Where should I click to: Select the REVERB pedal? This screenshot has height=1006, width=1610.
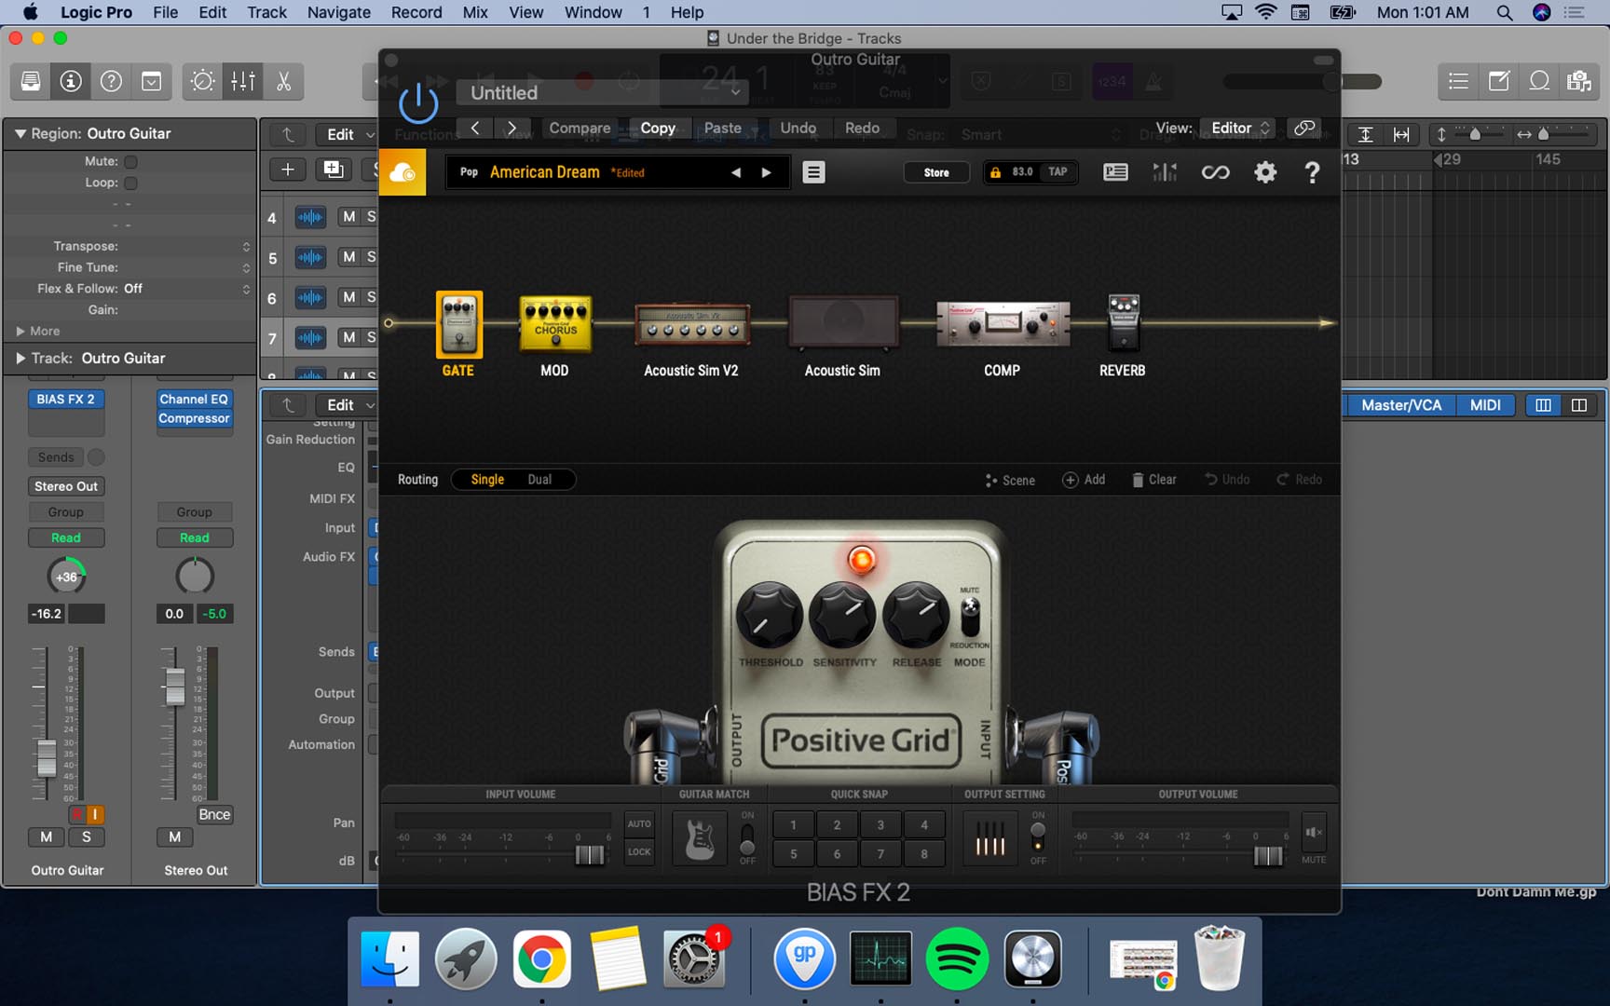(x=1123, y=322)
